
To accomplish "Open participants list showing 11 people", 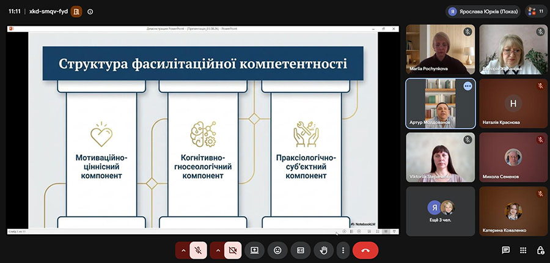I will [x=537, y=12].
